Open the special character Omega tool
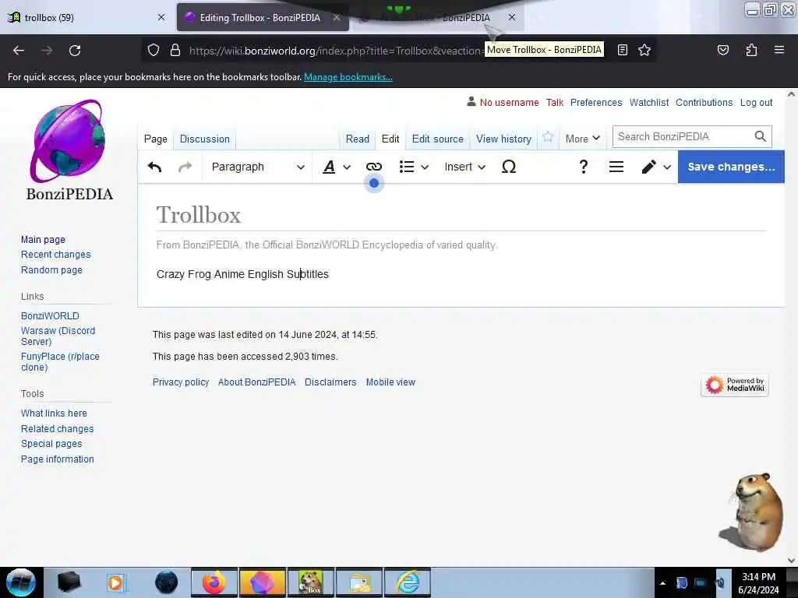 pos(508,167)
